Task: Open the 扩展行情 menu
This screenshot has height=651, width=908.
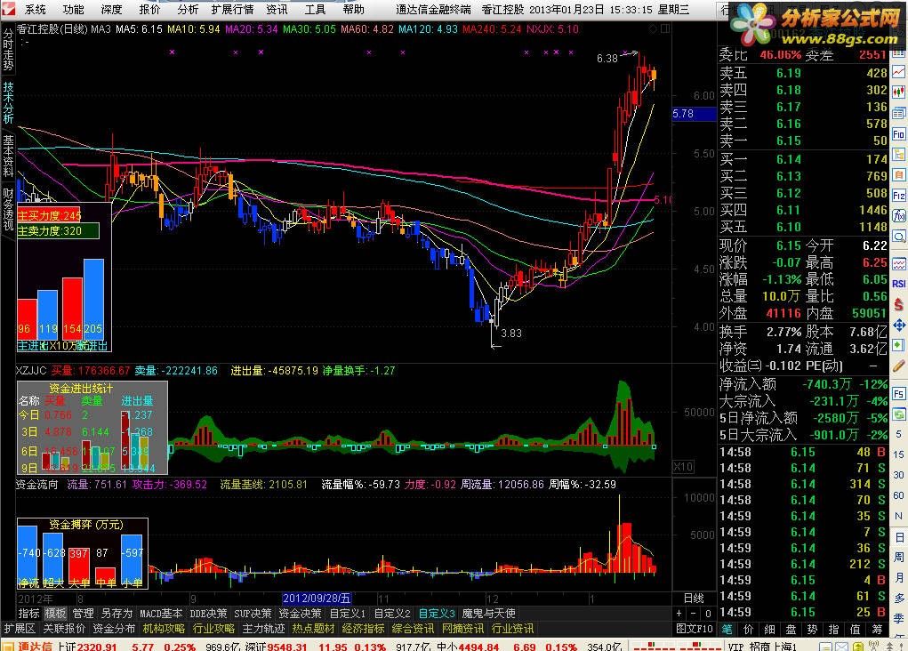Action: (232, 9)
